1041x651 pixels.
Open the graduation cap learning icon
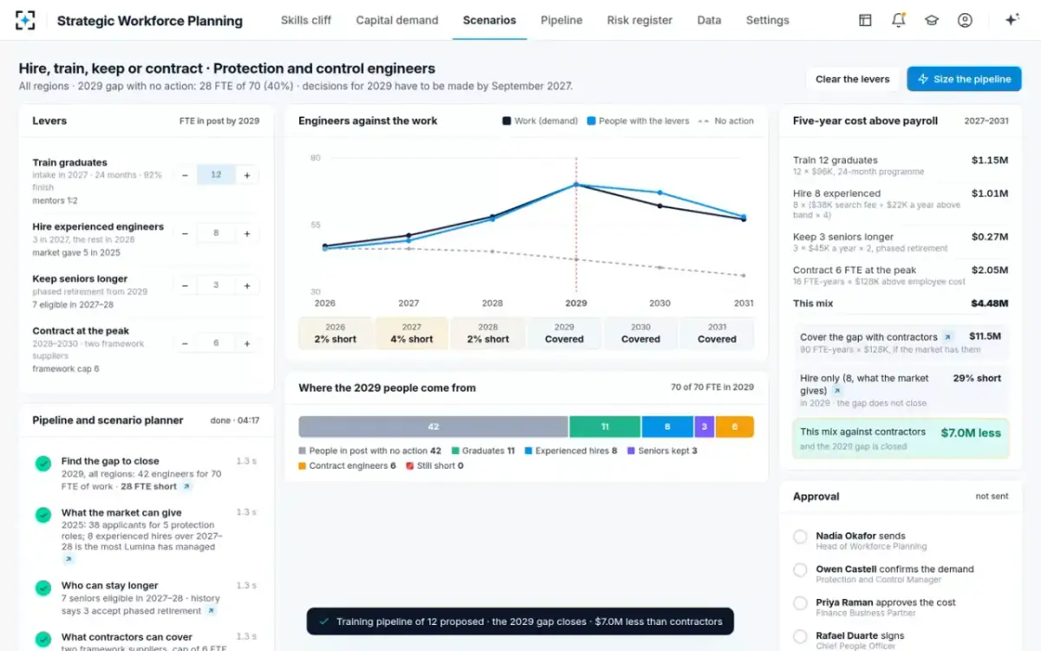pyautogui.click(x=932, y=20)
